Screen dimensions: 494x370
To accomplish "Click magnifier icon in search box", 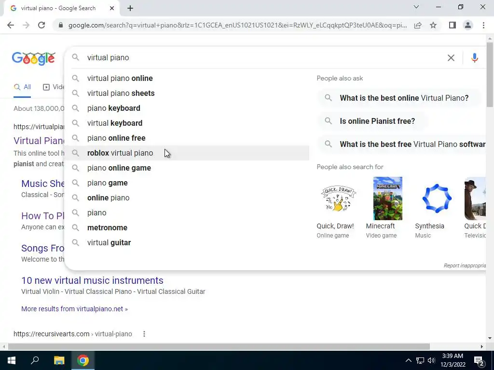I will pyautogui.click(x=75, y=57).
